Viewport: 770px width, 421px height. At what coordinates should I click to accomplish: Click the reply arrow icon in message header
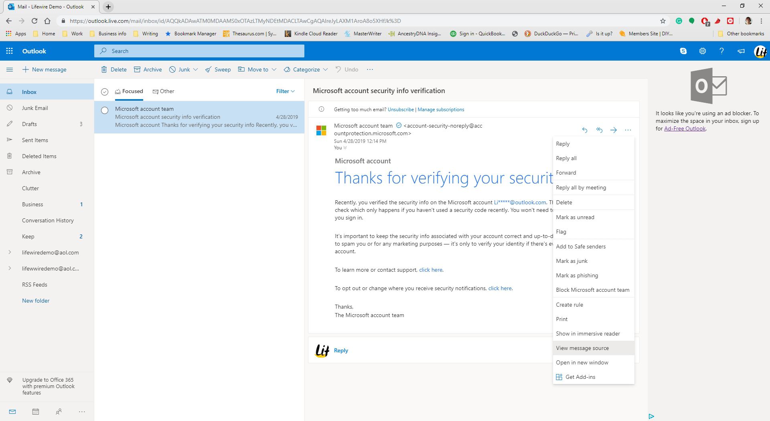[585, 130]
